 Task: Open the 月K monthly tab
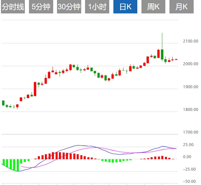click(x=181, y=7)
